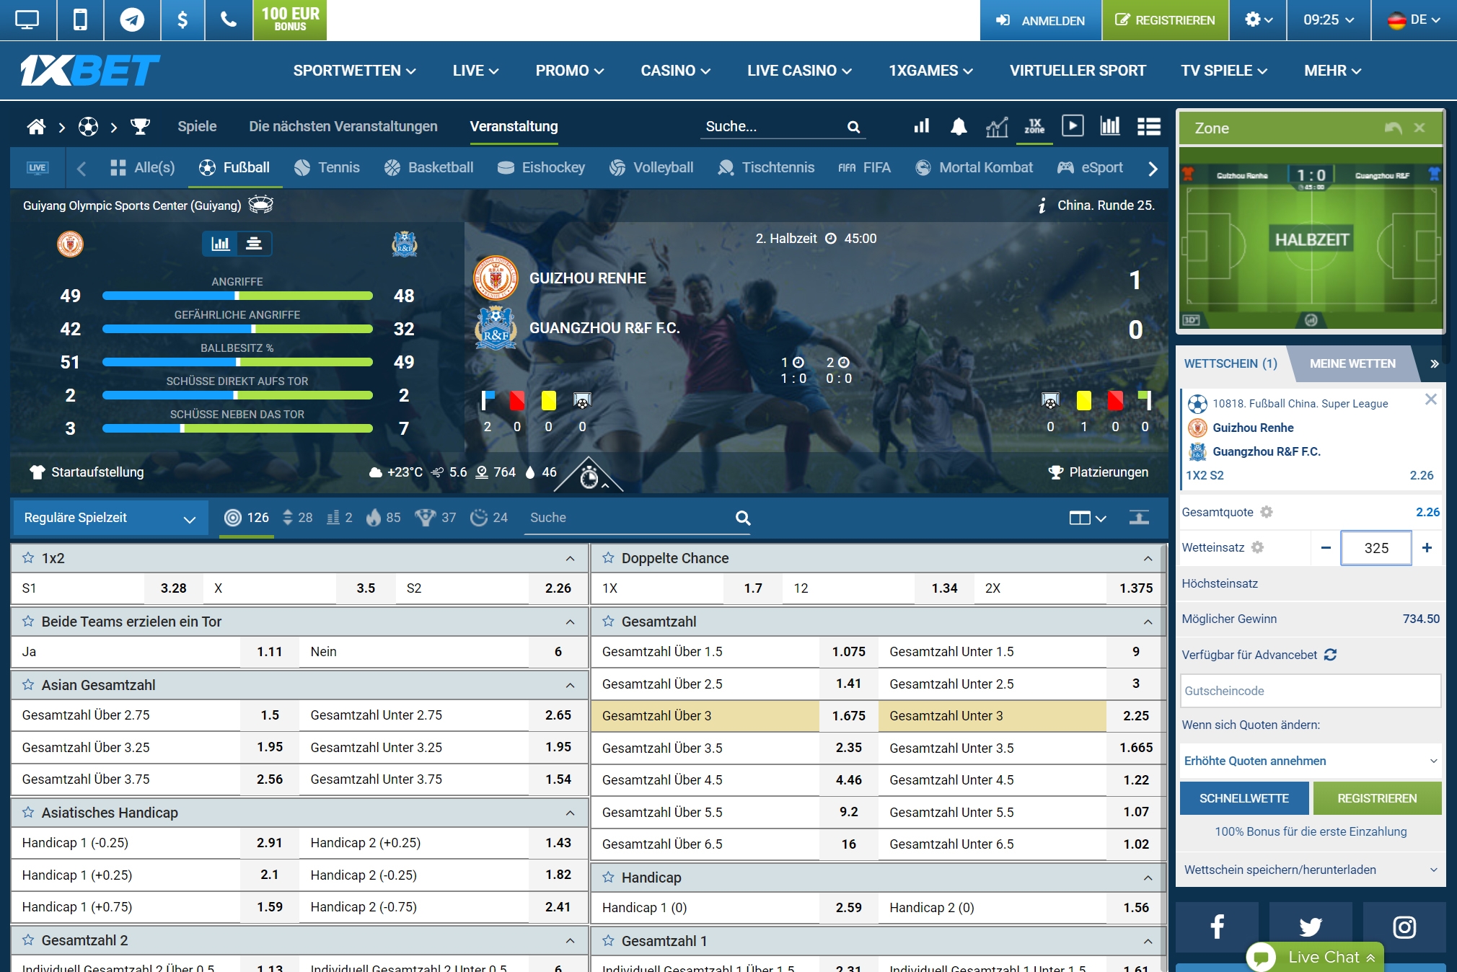
Task: Open the live video play icon
Action: (1072, 126)
